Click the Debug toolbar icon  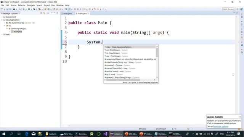24,9
